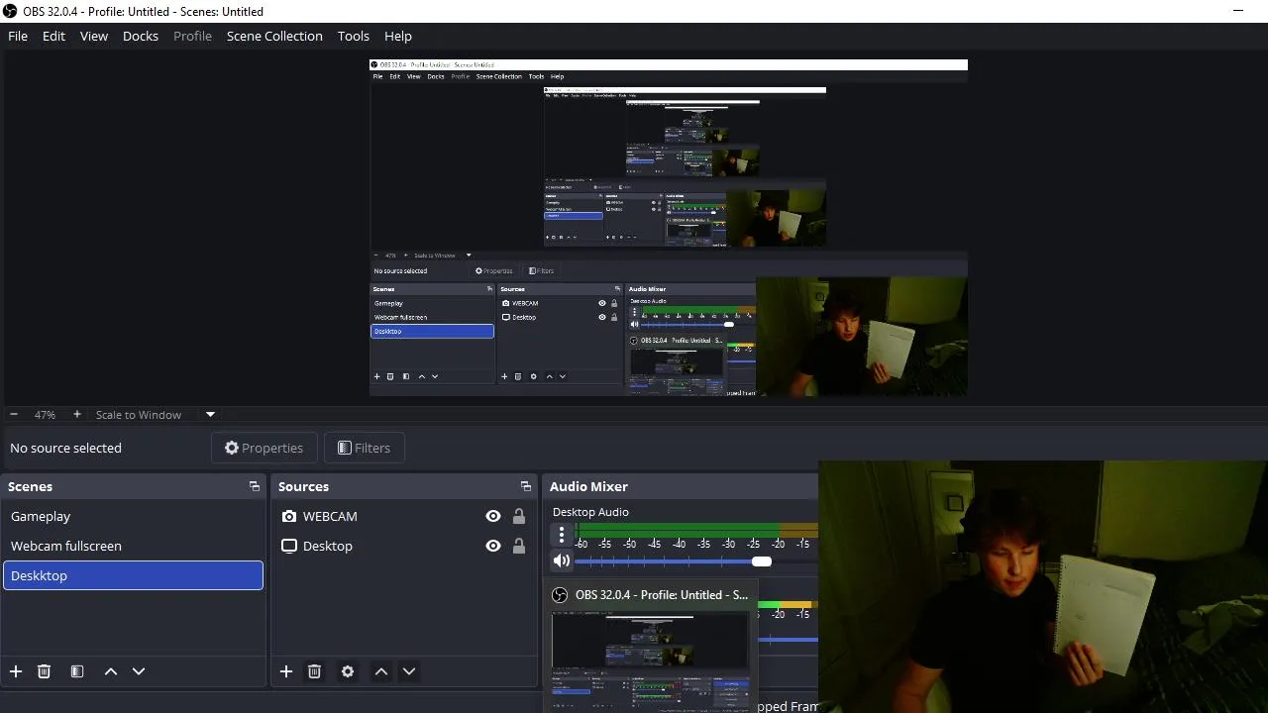Click OBS logo in taskbar preview popup
The height and width of the screenshot is (713, 1268).
[x=560, y=595]
